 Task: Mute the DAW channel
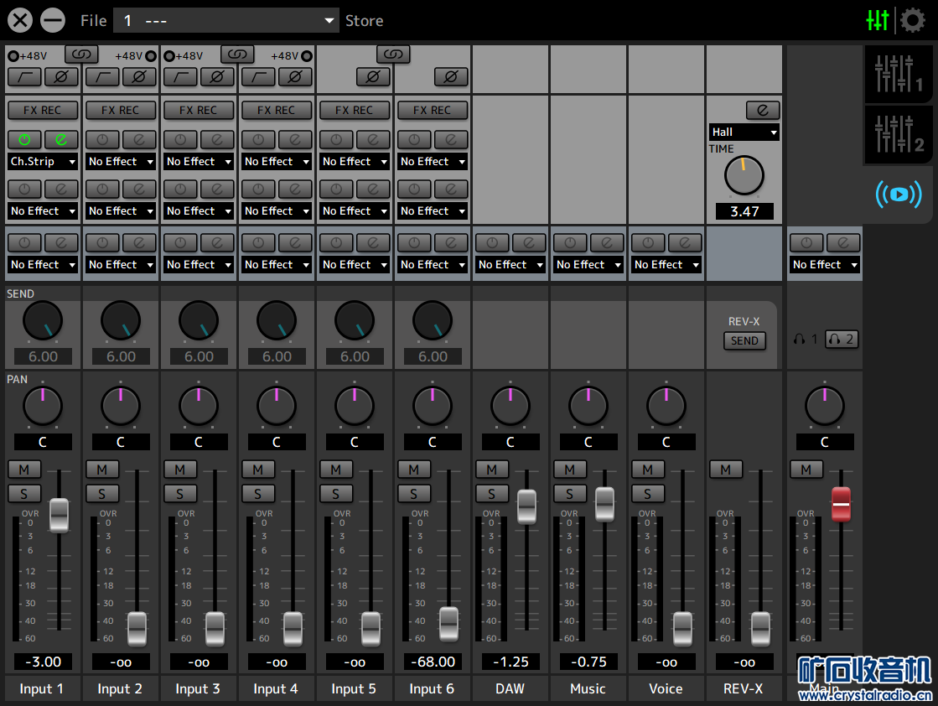coord(492,470)
